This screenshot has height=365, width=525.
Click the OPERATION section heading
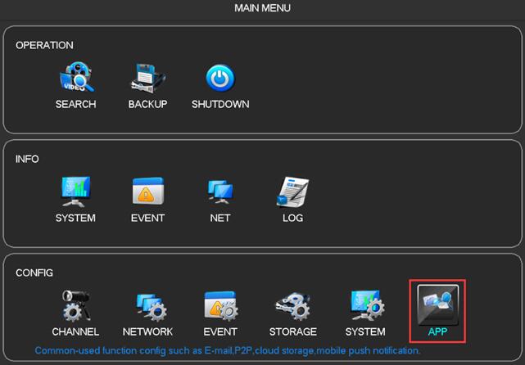(x=44, y=45)
